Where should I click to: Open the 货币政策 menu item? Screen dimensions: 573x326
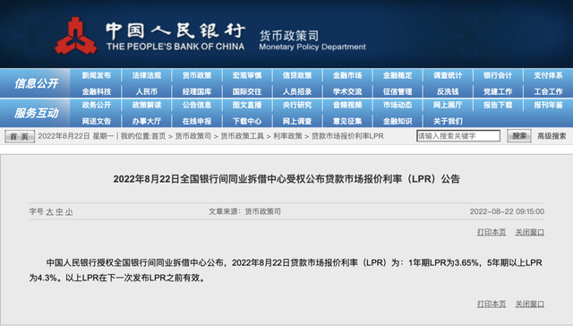pyautogui.click(x=197, y=75)
